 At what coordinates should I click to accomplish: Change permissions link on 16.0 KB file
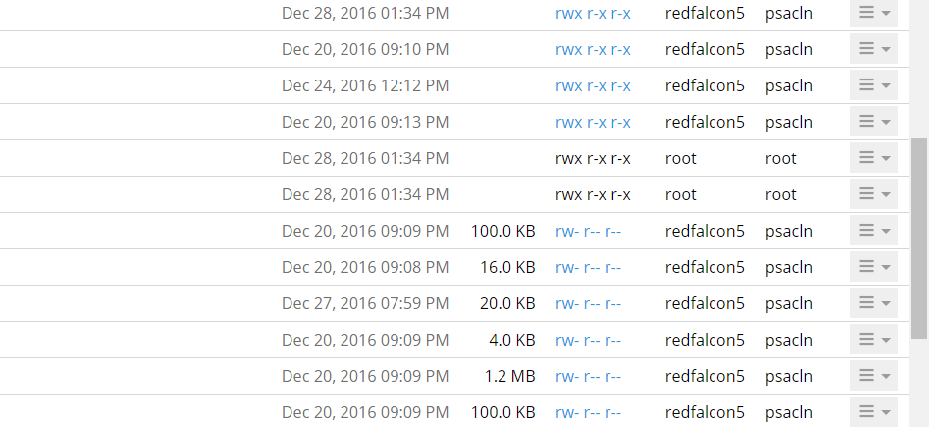[588, 267]
